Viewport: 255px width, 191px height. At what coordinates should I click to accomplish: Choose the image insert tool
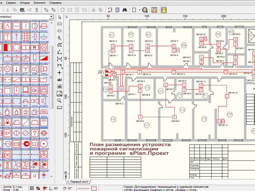pyautogui.click(x=59, y=94)
